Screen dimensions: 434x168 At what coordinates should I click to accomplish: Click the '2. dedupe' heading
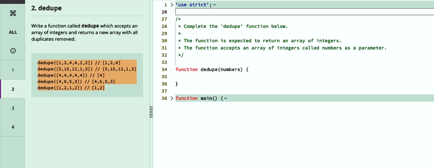(47, 8)
